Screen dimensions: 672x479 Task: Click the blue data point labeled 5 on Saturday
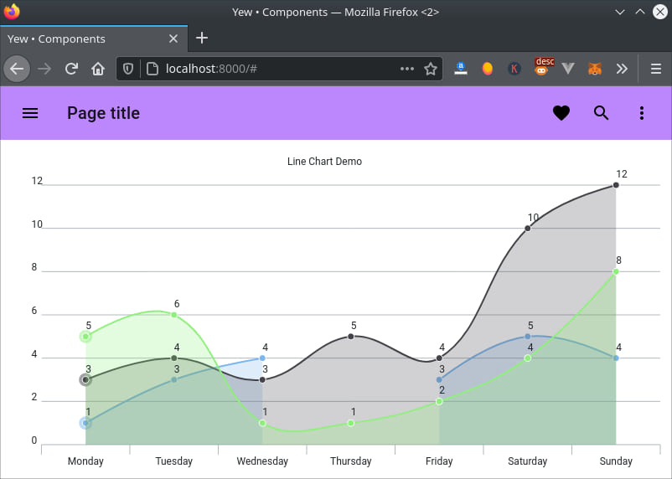528,337
